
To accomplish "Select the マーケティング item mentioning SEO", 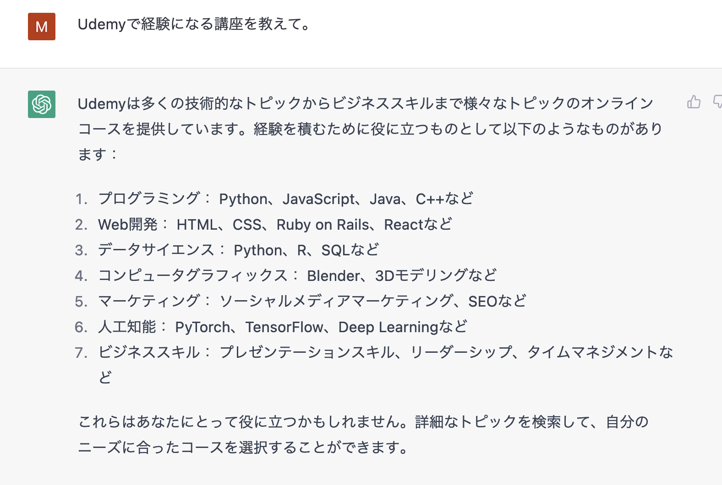I will tap(312, 301).
